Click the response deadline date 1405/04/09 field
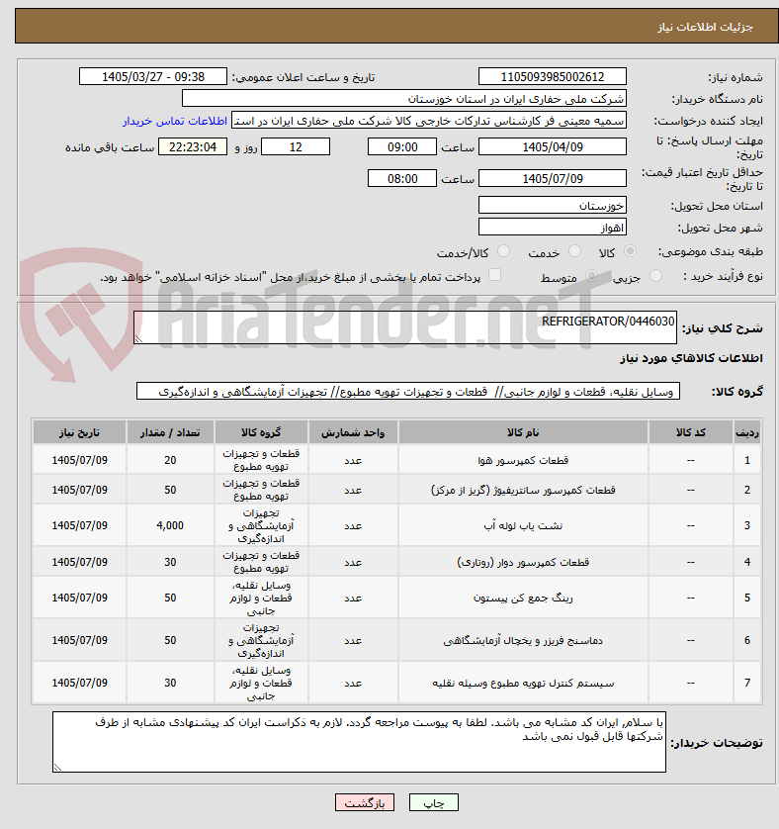This screenshot has width=779, height=829. click(553, 147)
